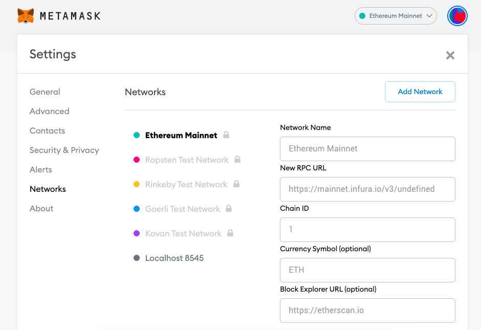Click the Network Name label
Viewport: 481px width, 330px height.
coord(305,127)
